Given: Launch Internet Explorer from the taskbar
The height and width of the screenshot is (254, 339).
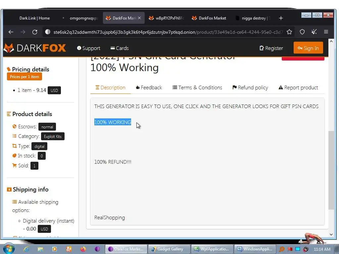Looking at the screenshot, I should (x=26, y=249).
